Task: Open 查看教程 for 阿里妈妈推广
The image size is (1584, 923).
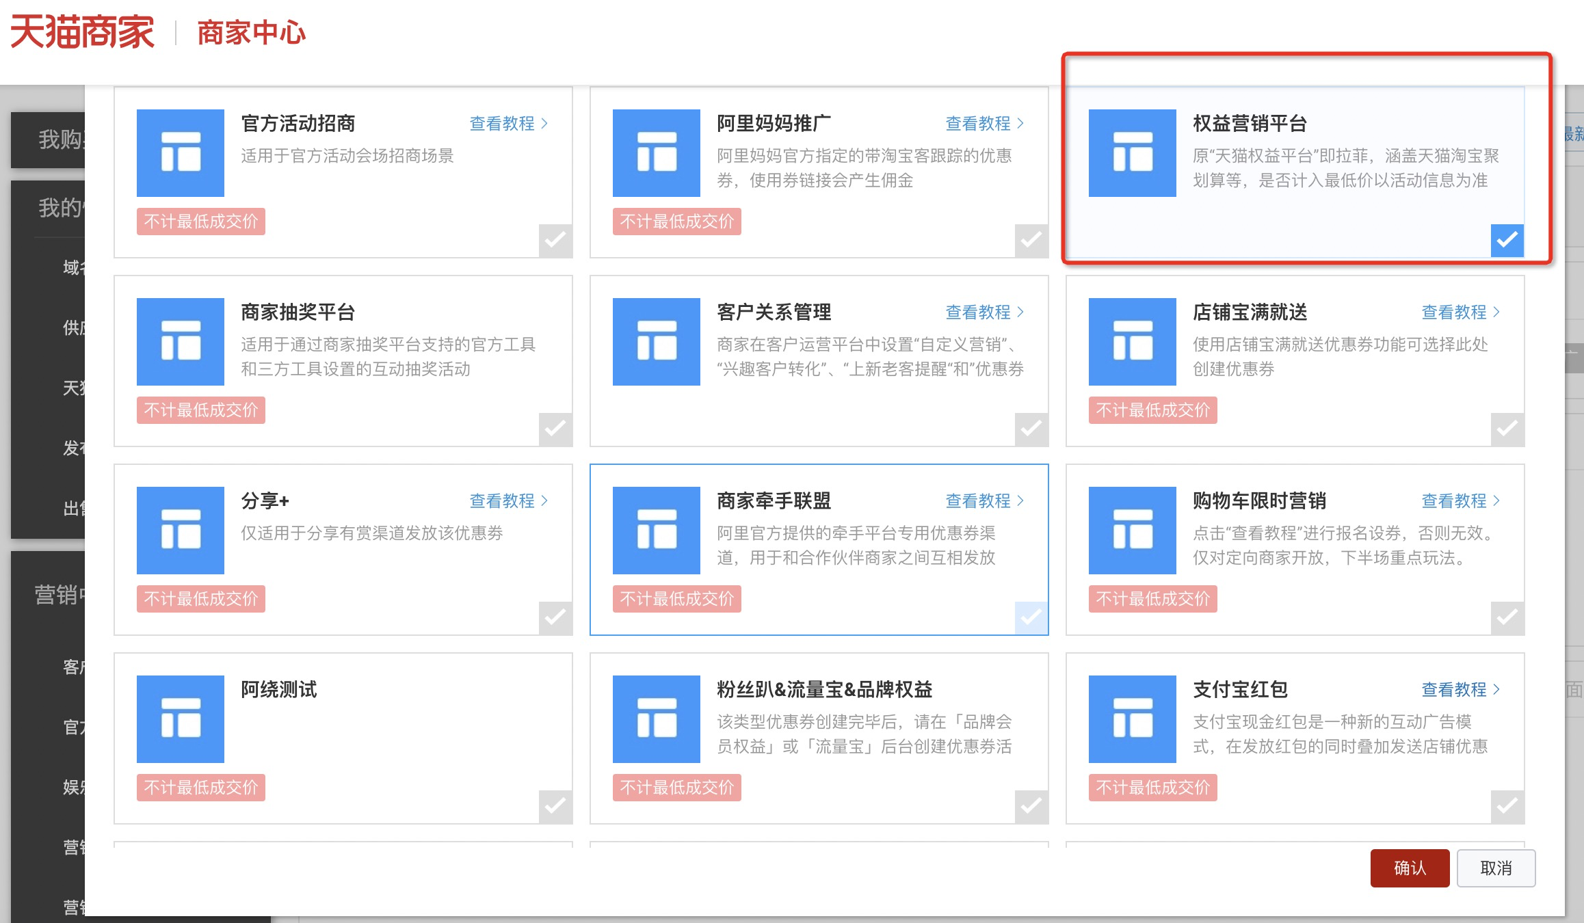Action: click(985, 124)
